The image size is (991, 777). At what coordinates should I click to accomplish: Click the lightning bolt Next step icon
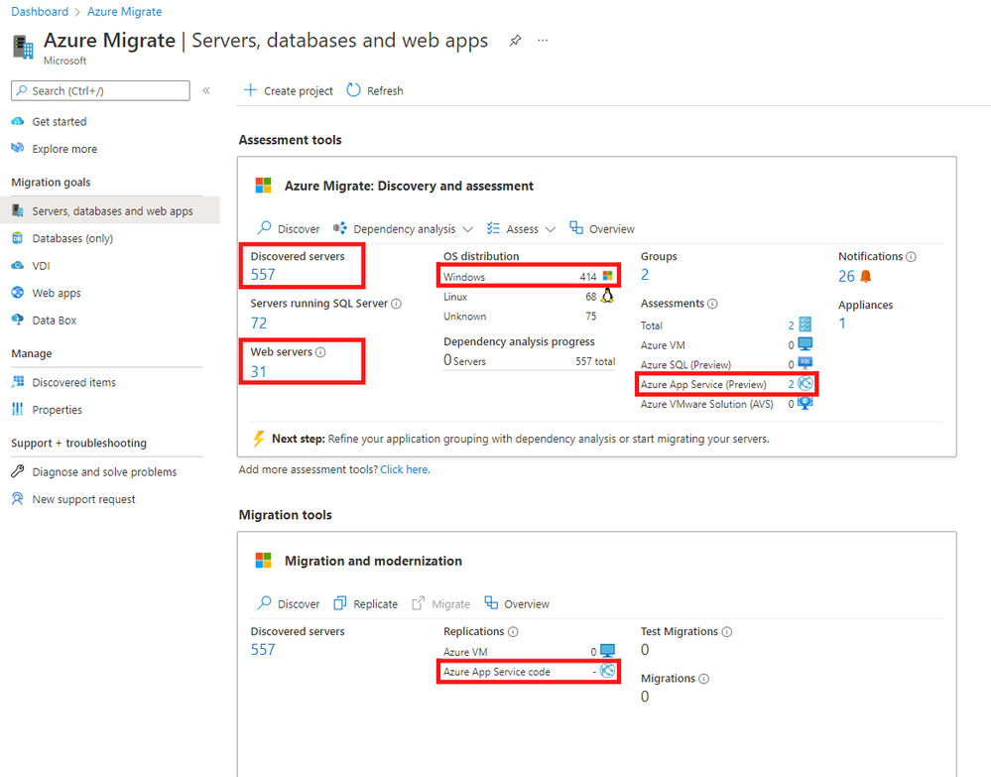click(x=259, y=439)
